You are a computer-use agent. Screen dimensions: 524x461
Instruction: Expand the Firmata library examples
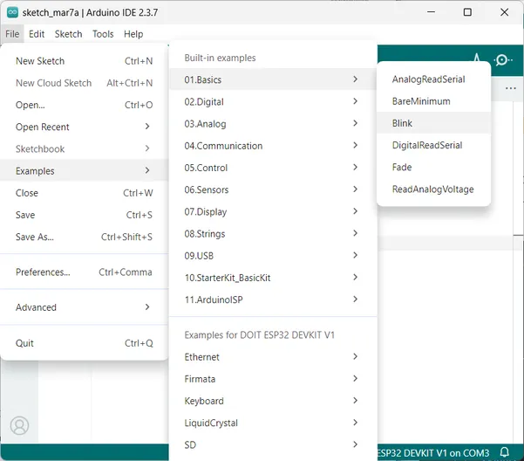(x=273, y=379)
